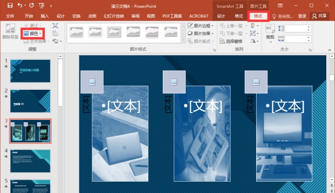Open the 选择窗格 selection pane
335x193 pixels.
pos(231,41)
